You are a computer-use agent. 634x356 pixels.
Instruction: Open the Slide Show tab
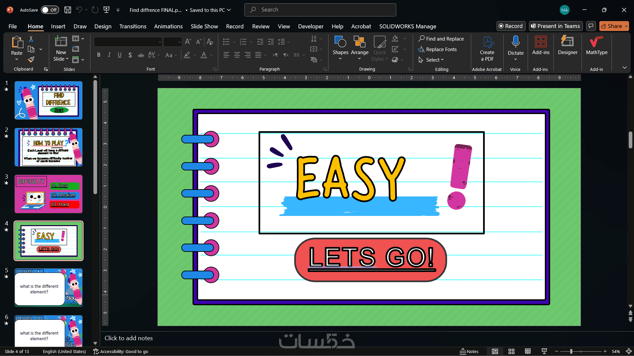tap(204, 26)
